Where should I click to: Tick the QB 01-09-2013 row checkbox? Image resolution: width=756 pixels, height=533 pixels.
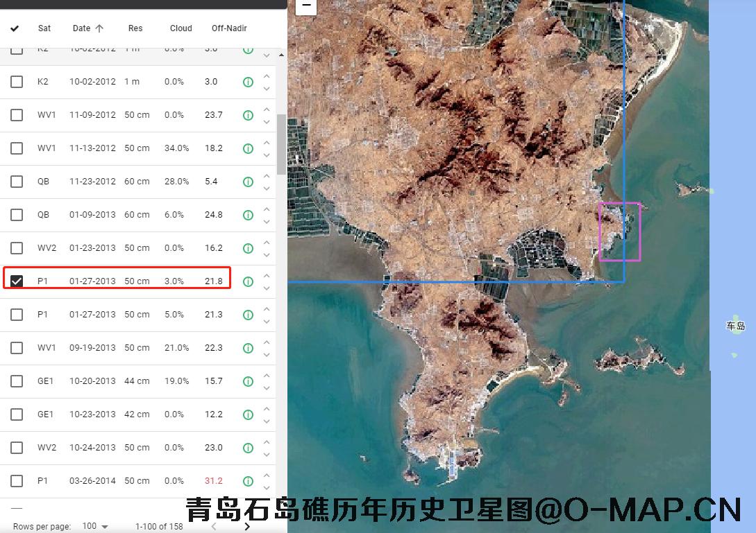point(17,215)
